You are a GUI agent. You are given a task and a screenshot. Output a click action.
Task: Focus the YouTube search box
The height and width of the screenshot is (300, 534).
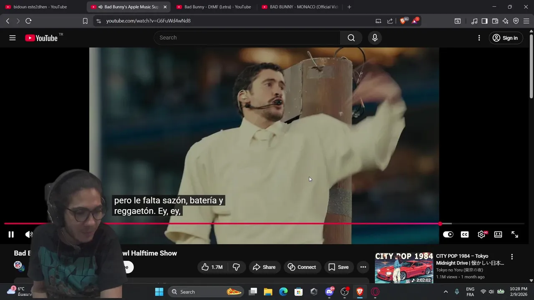[247, 38]
